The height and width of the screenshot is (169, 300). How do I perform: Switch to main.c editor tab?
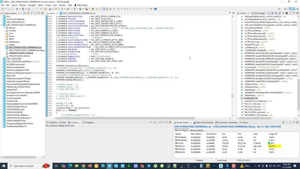[x=52, y=13]
